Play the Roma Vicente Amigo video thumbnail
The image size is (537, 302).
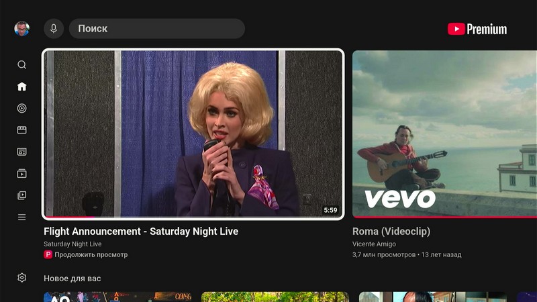(x=444, y=134)
